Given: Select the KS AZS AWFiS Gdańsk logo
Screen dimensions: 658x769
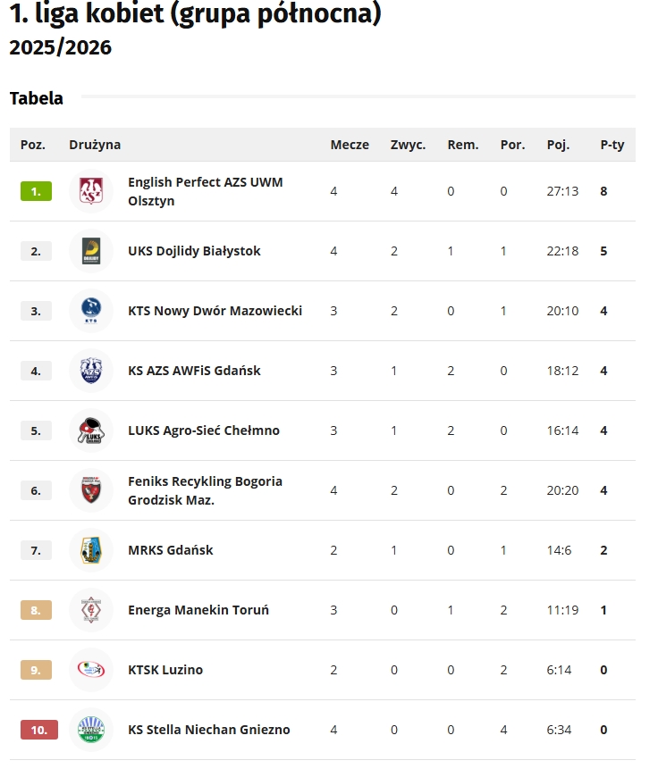Looking at the screenshot, I should click(x=91, y=371).
